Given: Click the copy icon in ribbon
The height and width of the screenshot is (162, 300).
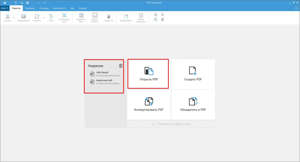Looking at the screenshot, I should (155, 14).
